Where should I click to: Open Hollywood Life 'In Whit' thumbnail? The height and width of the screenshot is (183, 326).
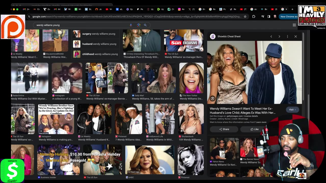pos(160,119)
